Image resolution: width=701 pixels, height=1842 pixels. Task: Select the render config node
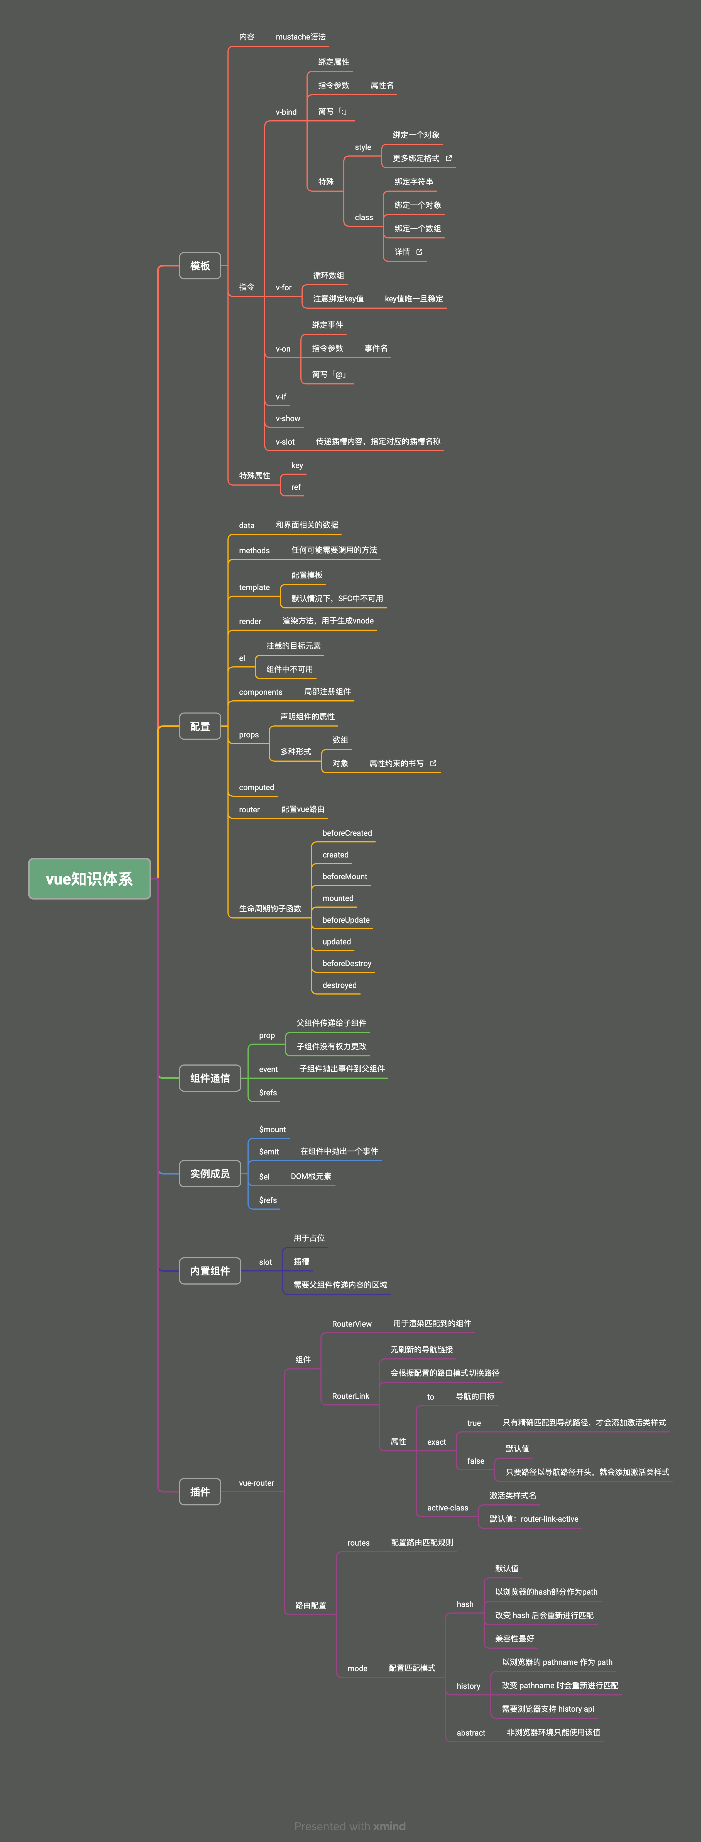click(x=250, y=622)
